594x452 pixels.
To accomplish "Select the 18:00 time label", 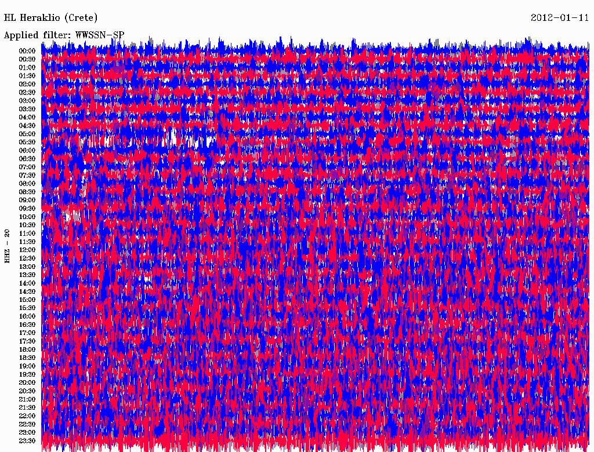I will point(27,350).
